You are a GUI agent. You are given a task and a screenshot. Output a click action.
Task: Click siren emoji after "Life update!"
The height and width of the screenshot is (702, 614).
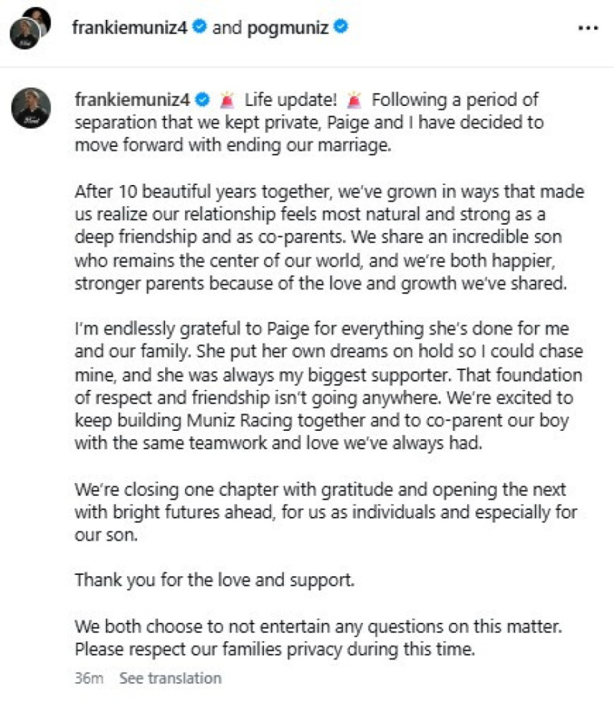point(353,100)
